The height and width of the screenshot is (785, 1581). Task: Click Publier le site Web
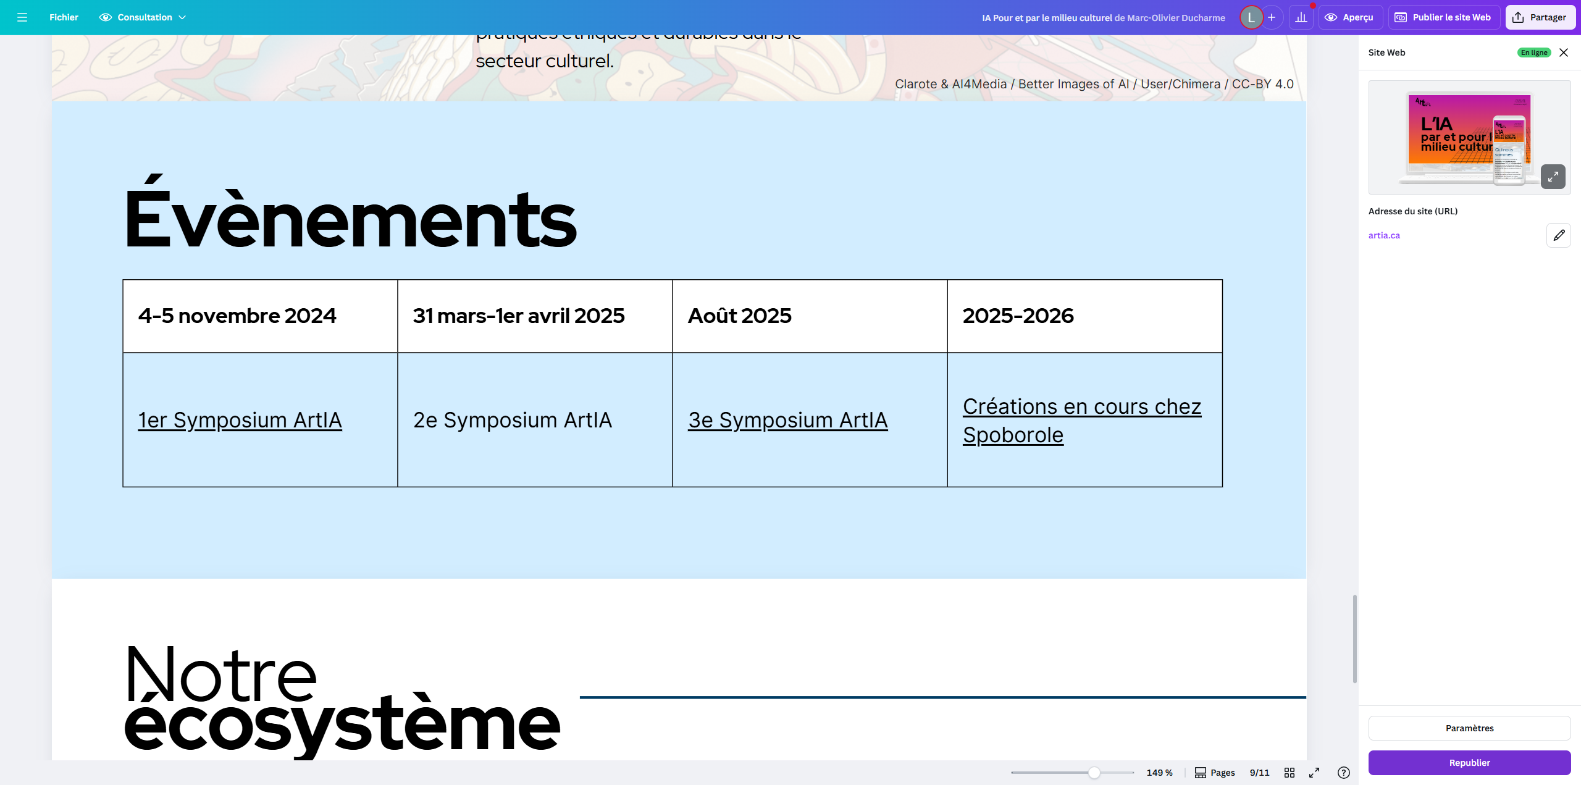1443,17
